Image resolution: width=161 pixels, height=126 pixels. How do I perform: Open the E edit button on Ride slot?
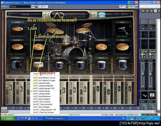tap(131, 40)
